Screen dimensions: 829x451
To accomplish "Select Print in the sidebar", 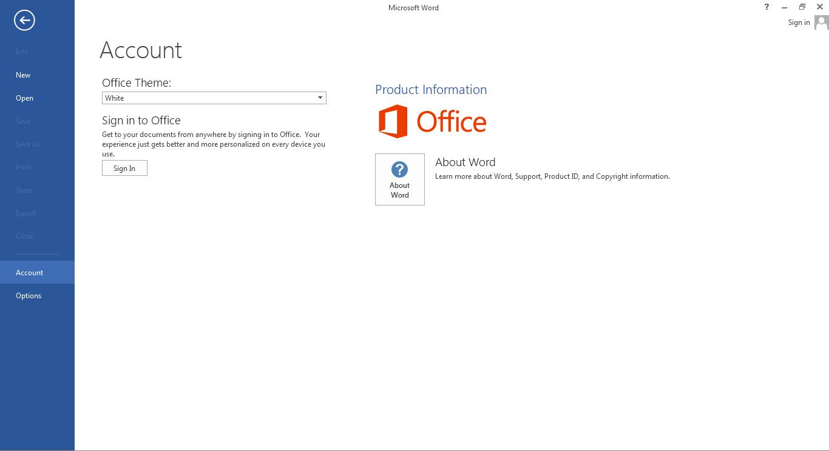I will pyautogui.click(x=37, y=167).
